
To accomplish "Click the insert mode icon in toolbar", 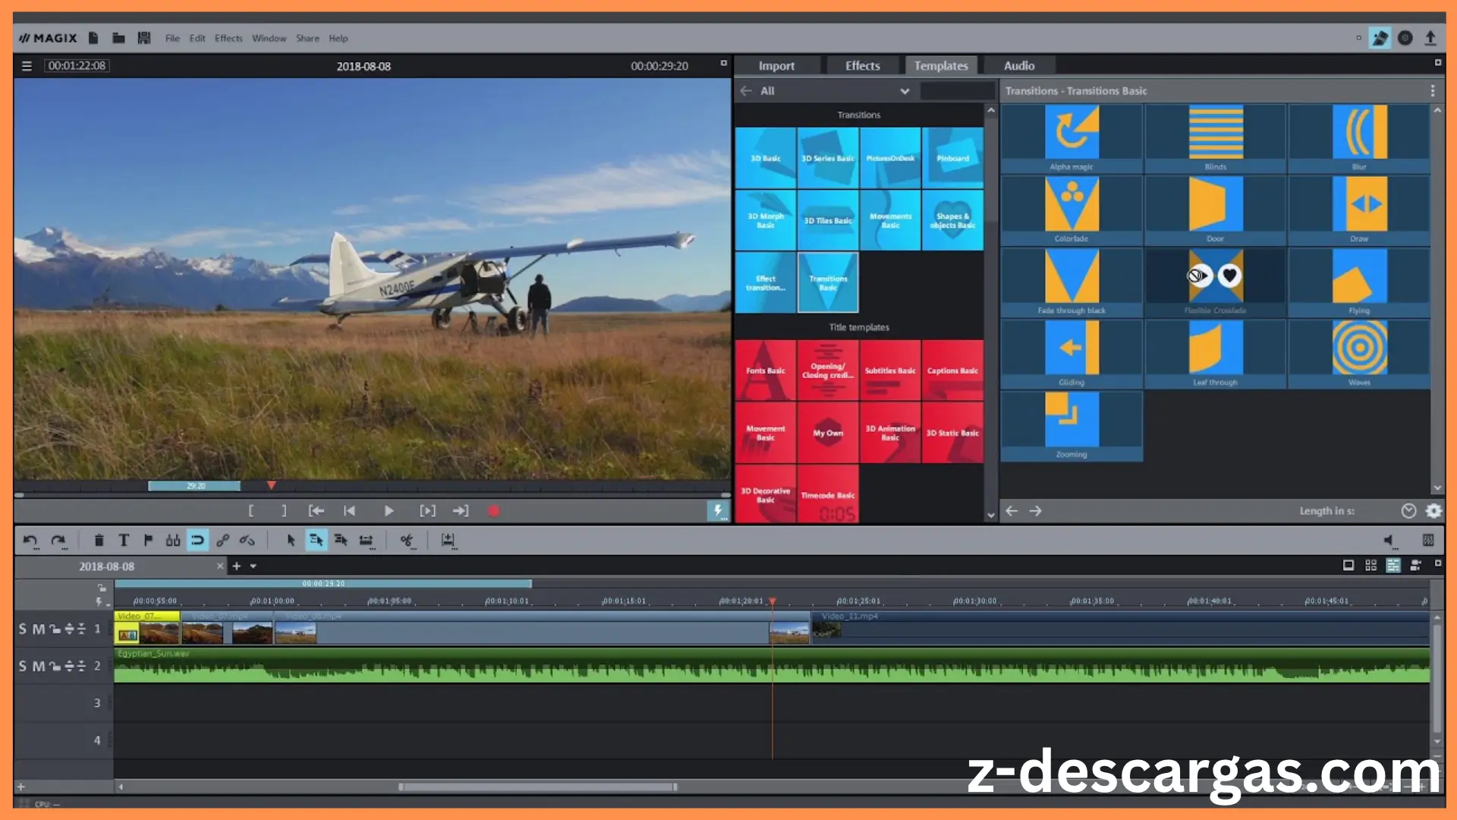I will 448,541.
